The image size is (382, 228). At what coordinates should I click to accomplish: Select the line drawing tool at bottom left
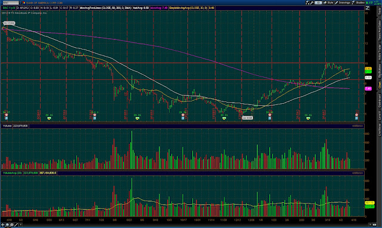tap(16, 224)
